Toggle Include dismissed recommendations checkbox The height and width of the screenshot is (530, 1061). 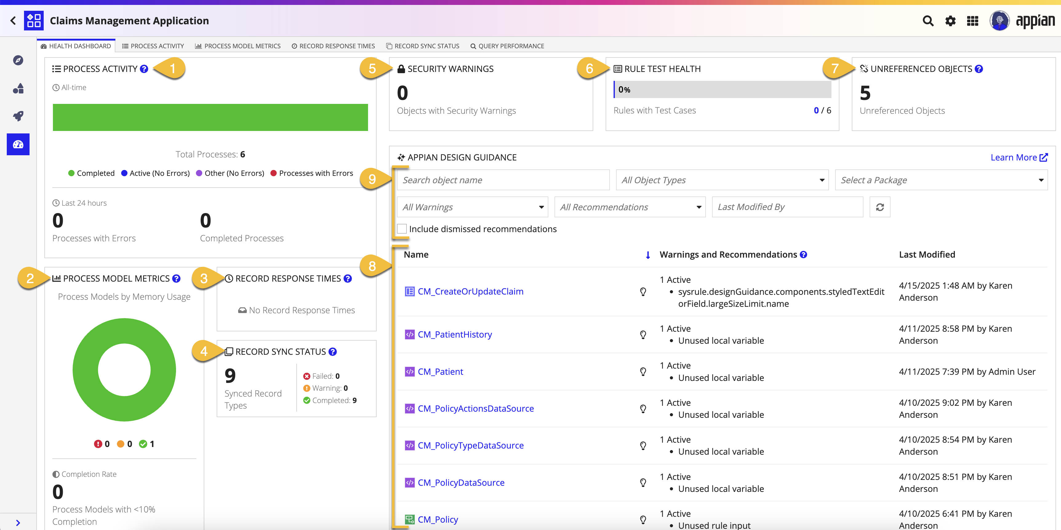click(402, 229)
